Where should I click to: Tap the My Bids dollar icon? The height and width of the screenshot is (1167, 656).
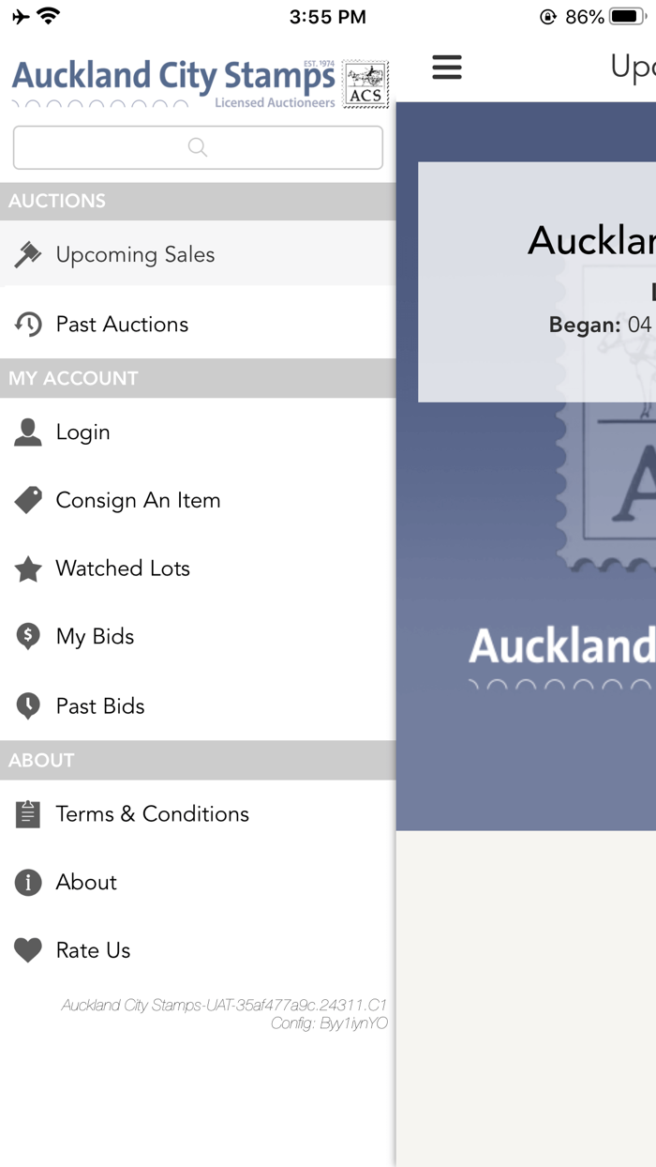(29, 636)
